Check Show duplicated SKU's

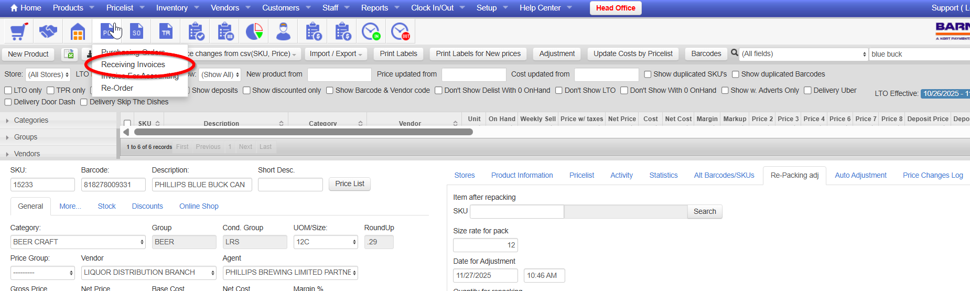click(x=648, y=74)
